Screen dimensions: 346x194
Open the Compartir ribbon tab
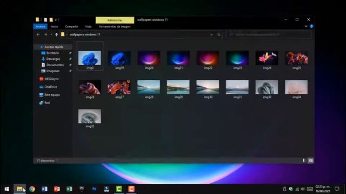[x=71, y=26]
